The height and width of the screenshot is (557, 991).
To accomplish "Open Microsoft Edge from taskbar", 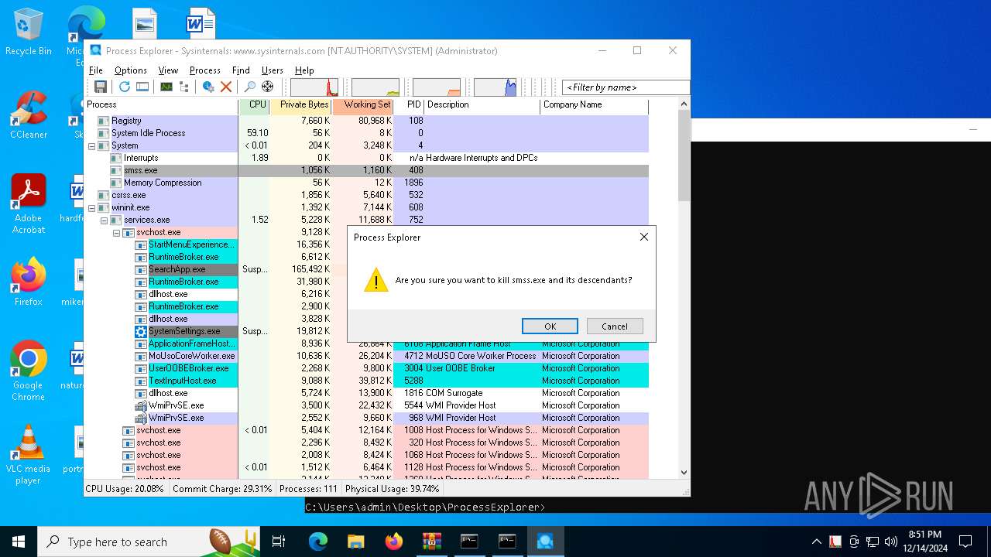I will [317, 542].
